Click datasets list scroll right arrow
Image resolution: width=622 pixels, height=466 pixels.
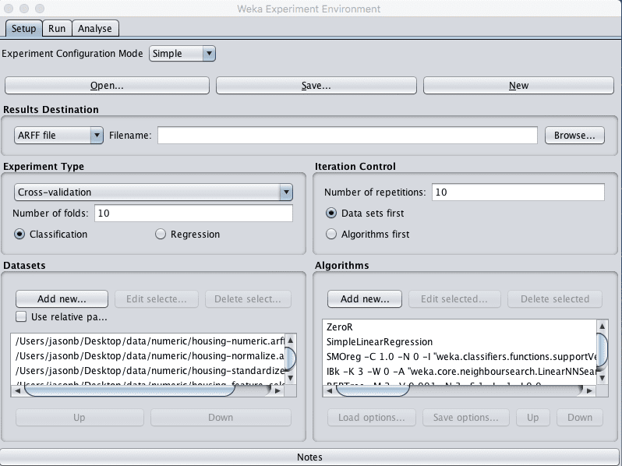click(277, 390)
